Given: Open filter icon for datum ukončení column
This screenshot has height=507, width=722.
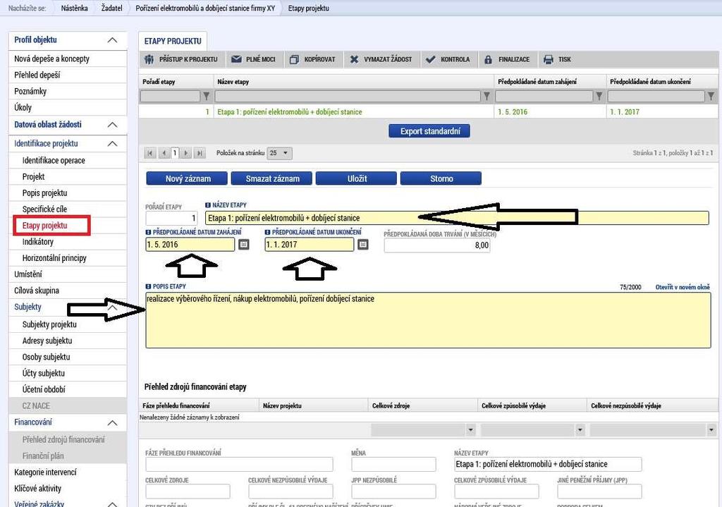Looking at the screenshot, I should (x=711, y=96).
